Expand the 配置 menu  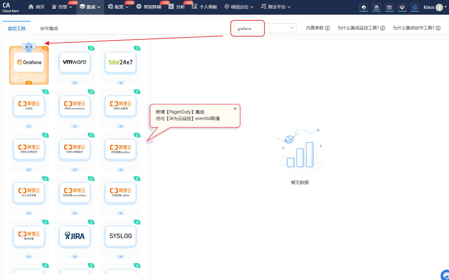(x=118, y=7)
